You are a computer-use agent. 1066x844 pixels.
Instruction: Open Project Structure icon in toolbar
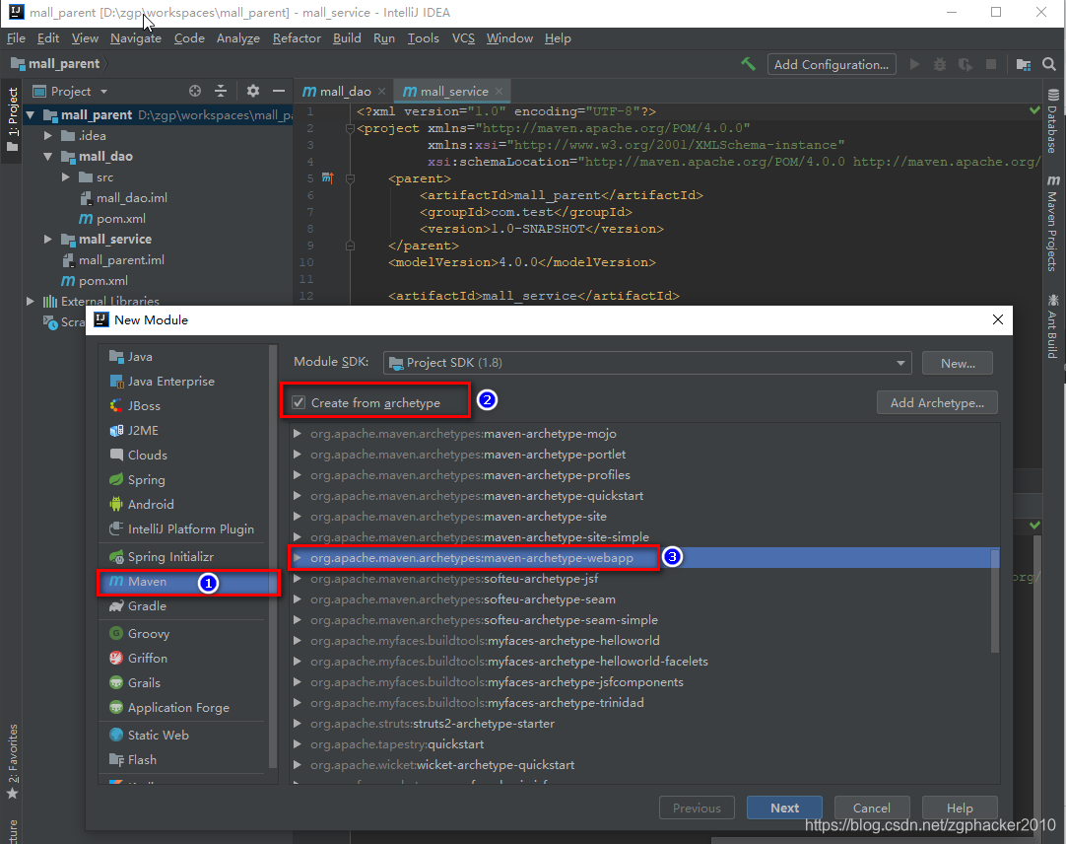click(1024, 64)
